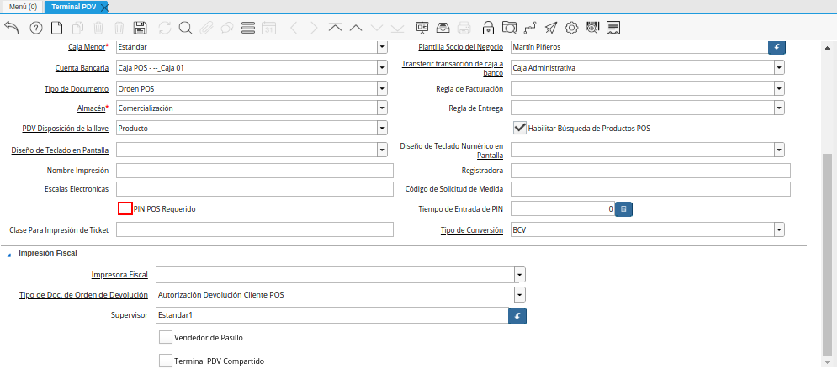838x369 pixels.
Task: Toggle grid view with the stacked lines icon
Action: click(x=248, y=28)
